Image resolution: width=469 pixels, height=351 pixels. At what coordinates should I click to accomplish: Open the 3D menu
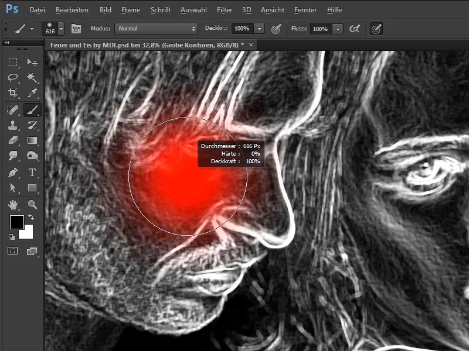(x=246, y=10)
